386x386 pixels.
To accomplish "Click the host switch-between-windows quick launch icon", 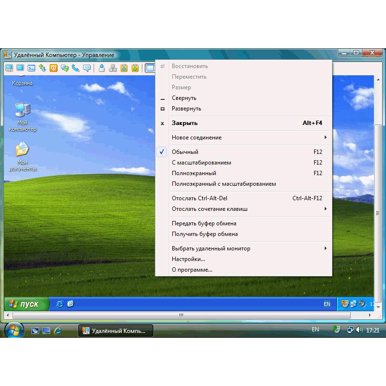I will (x=35, y=331).
